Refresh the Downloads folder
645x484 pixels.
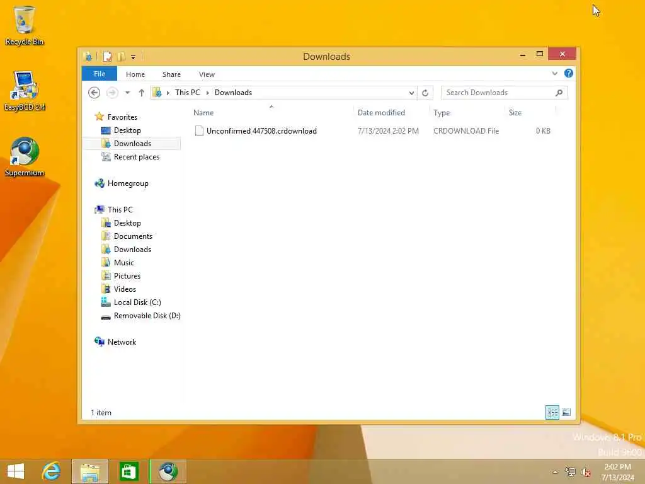click(x=425, y=93)
